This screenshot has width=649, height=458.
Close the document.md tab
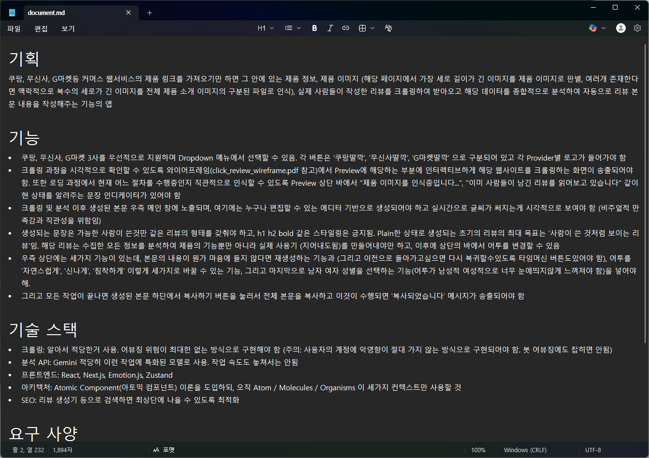pos(129,13)
